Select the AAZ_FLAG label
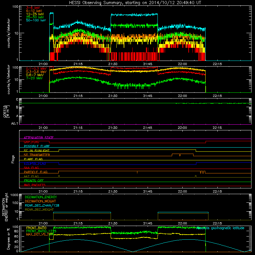This screenshot has width=255, height=255. click(x=31, y=176)
